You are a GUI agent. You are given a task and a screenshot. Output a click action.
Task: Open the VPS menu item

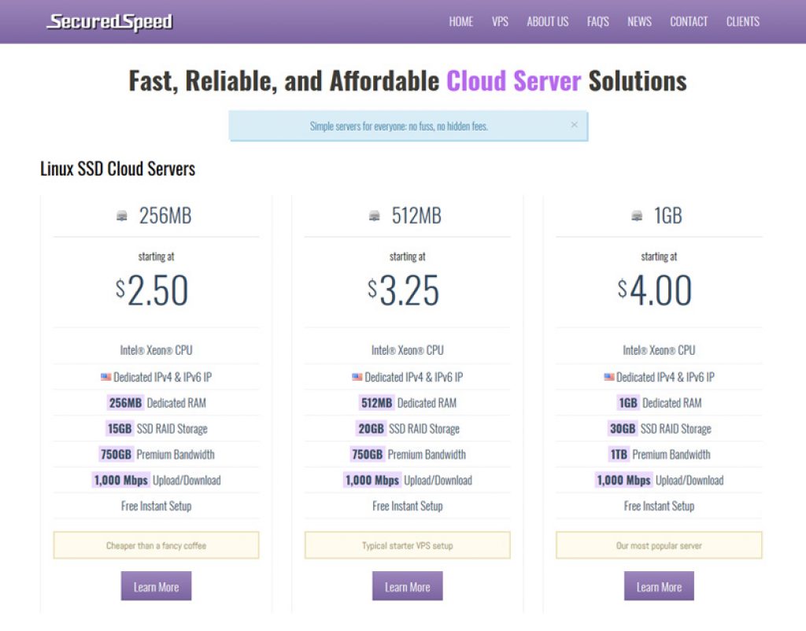pos(500,21)
